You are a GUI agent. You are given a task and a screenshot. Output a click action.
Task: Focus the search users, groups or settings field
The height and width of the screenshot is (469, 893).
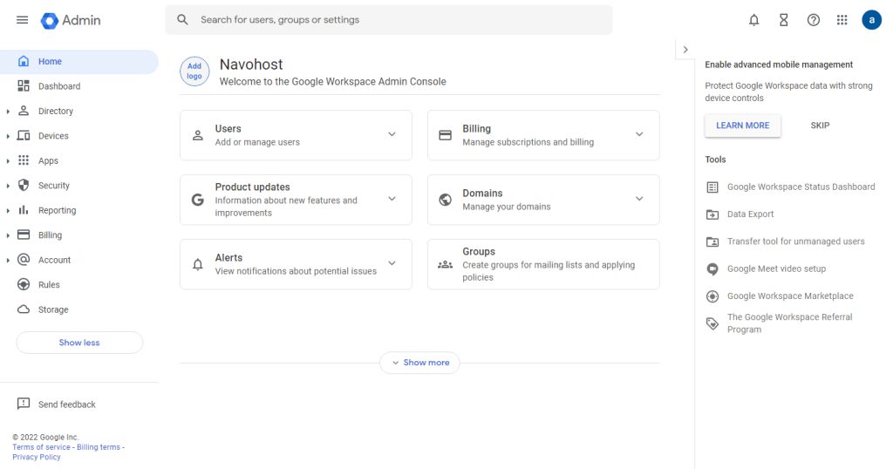pos(389,20)
